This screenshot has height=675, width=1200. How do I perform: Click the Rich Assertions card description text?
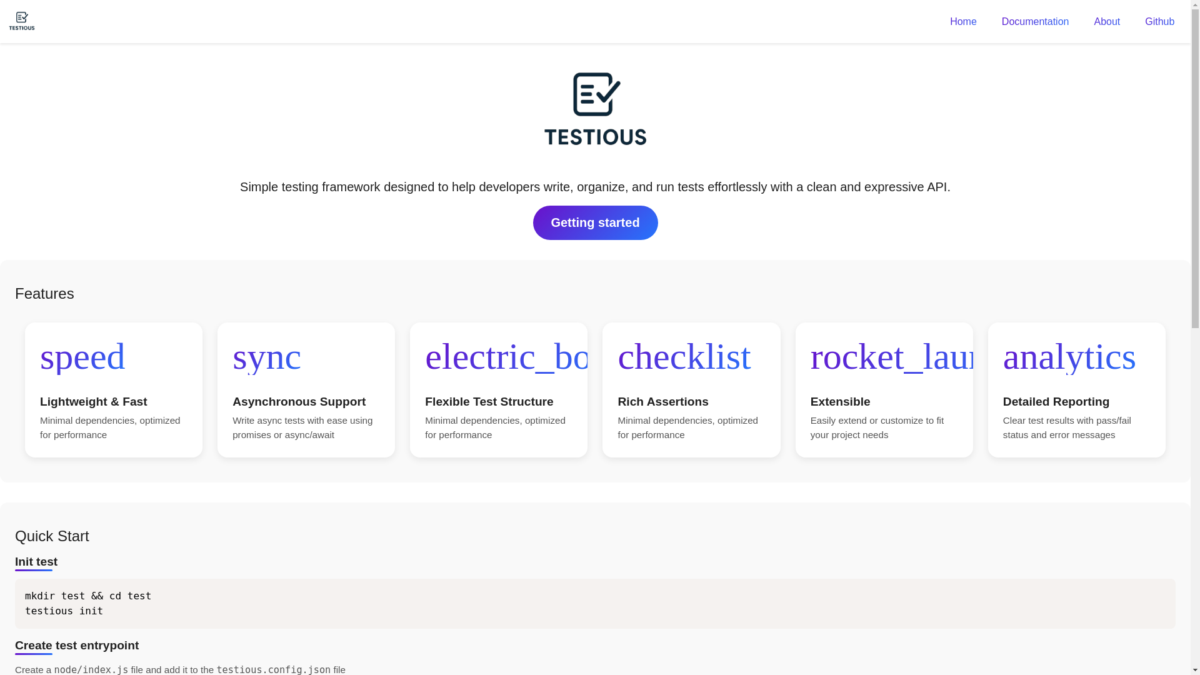coord(687,427)
